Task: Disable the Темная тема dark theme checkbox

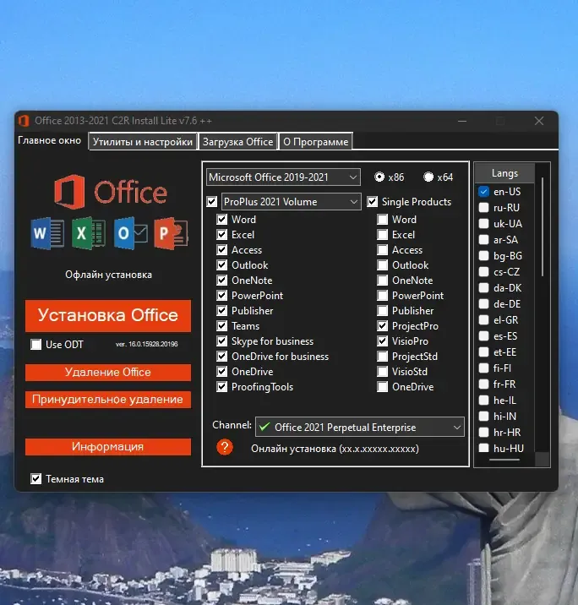Action: pyautogui.click(x=35, y=479)
